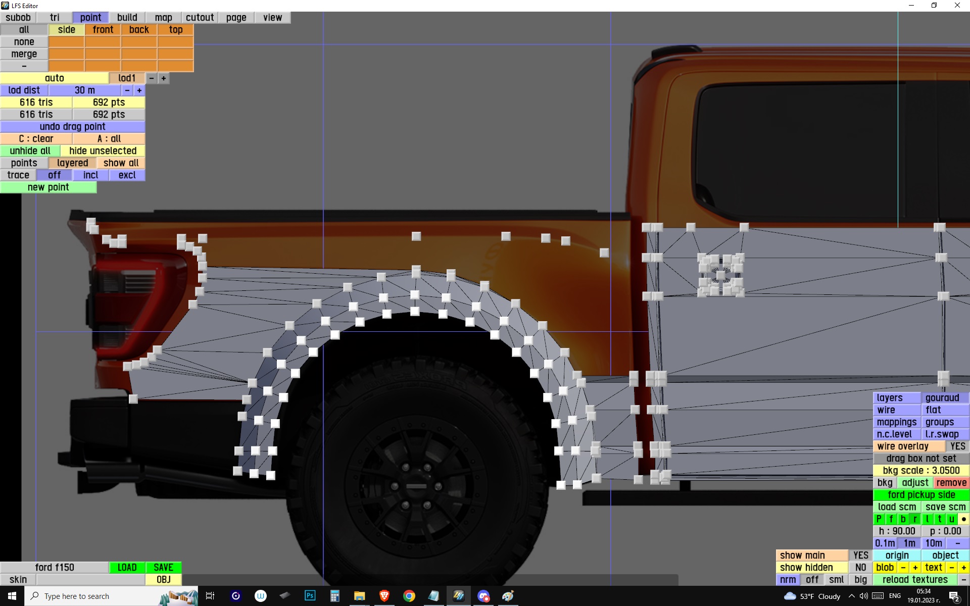Screen dimensions: 970x606
Task: Increase blob size with plus button
Action: tap(915, 568)
